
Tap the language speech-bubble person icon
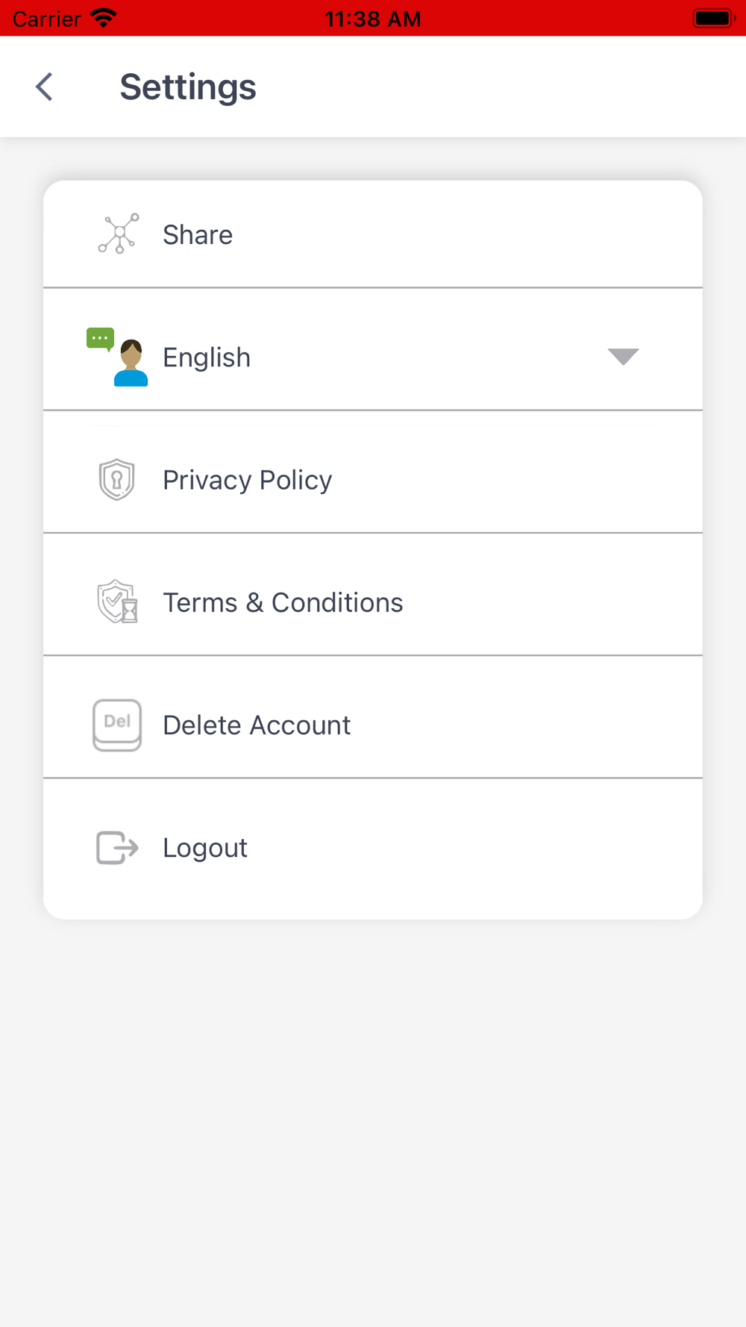click(x=118, y=357)
